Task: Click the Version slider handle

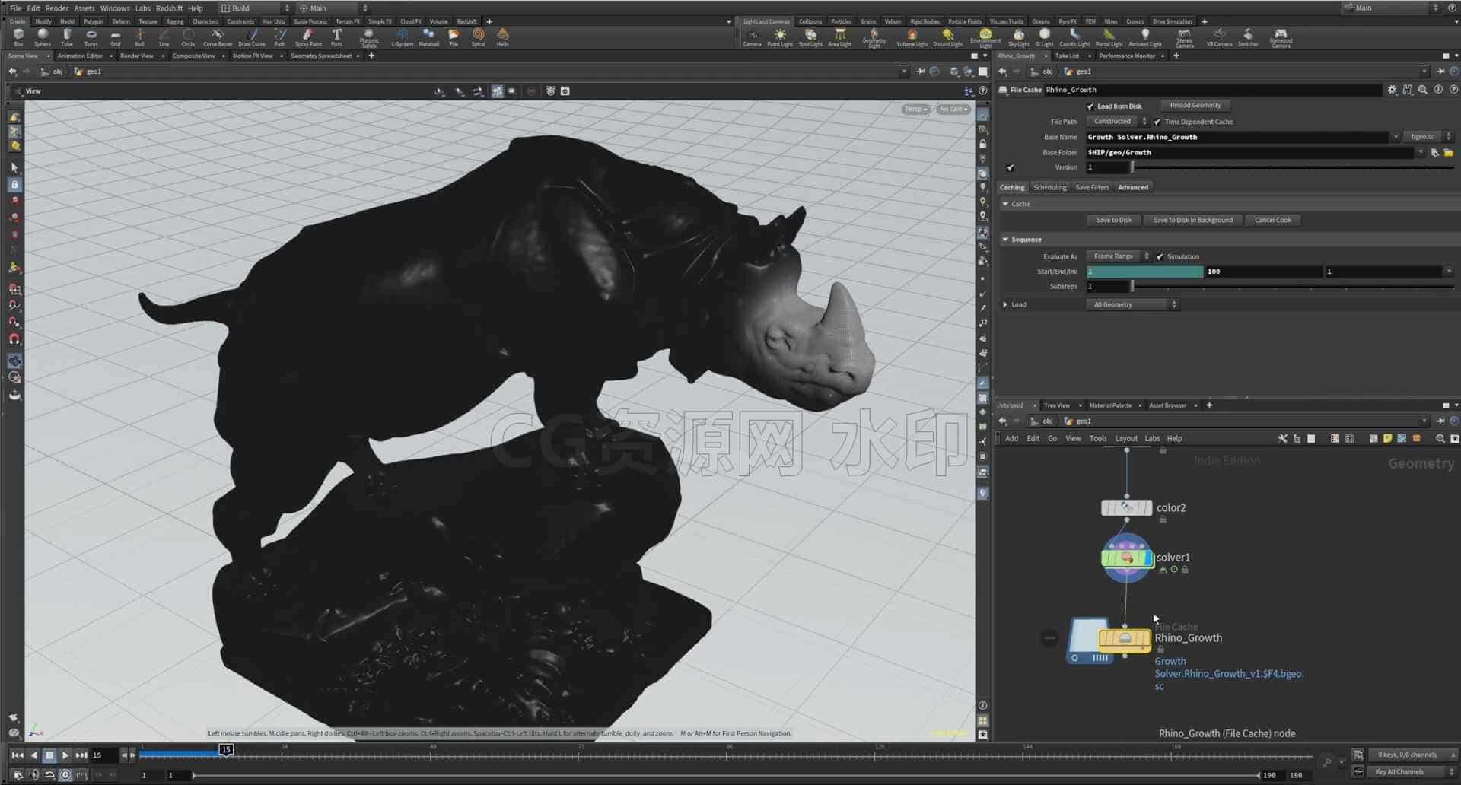Action: (x=1132, y=167)
